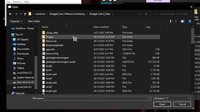This screenshot has height=112, width=200.
Task: Sort by Size column
Action: (x=148, y=27)
